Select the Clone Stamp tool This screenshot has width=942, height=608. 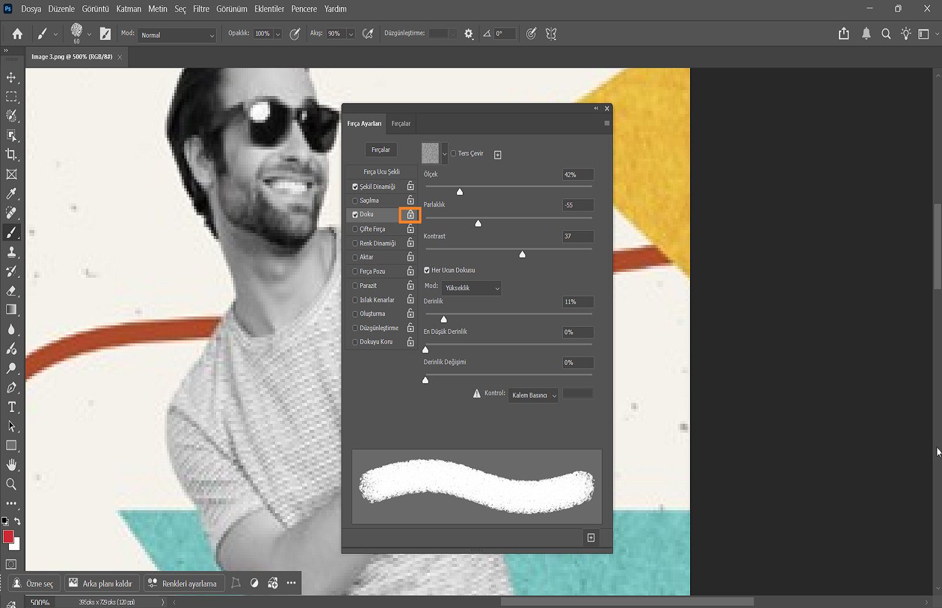[x=12, y=252]
